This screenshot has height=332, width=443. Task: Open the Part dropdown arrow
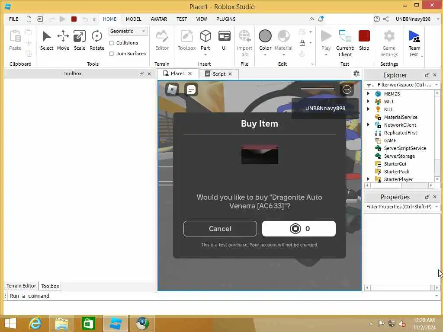(x=205, y=55)
